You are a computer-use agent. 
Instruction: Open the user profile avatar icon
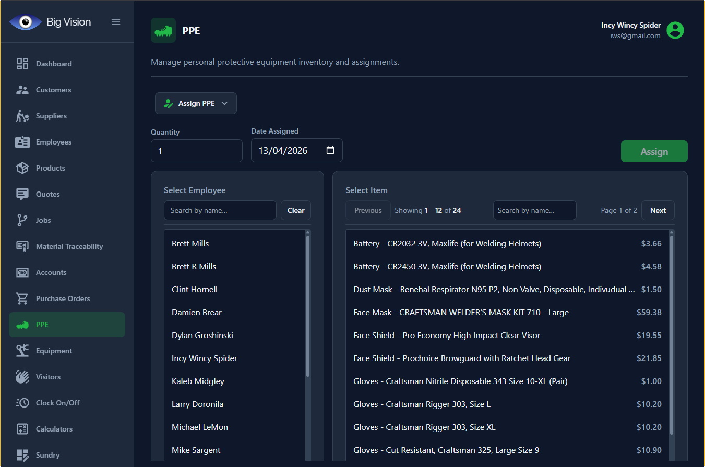(675, 30)
